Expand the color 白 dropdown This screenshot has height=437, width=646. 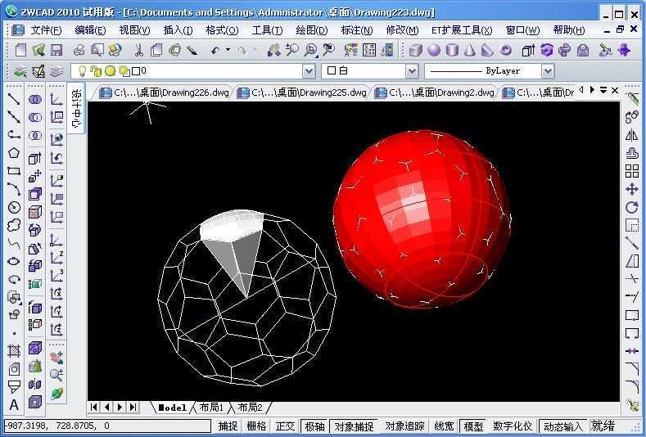point(412,72)
